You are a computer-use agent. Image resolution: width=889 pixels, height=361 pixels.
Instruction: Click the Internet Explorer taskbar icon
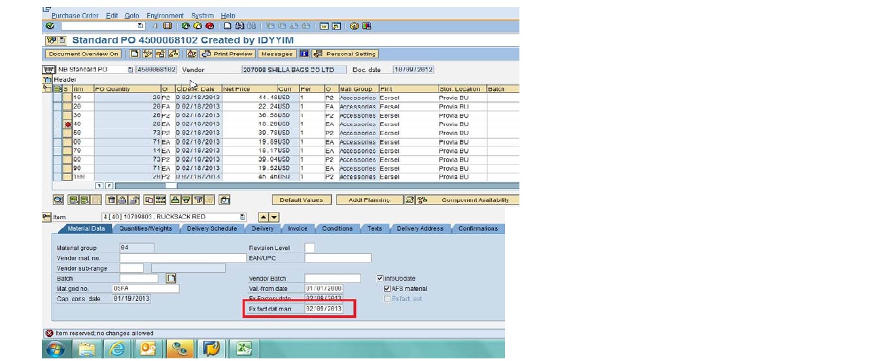[116, 349]
